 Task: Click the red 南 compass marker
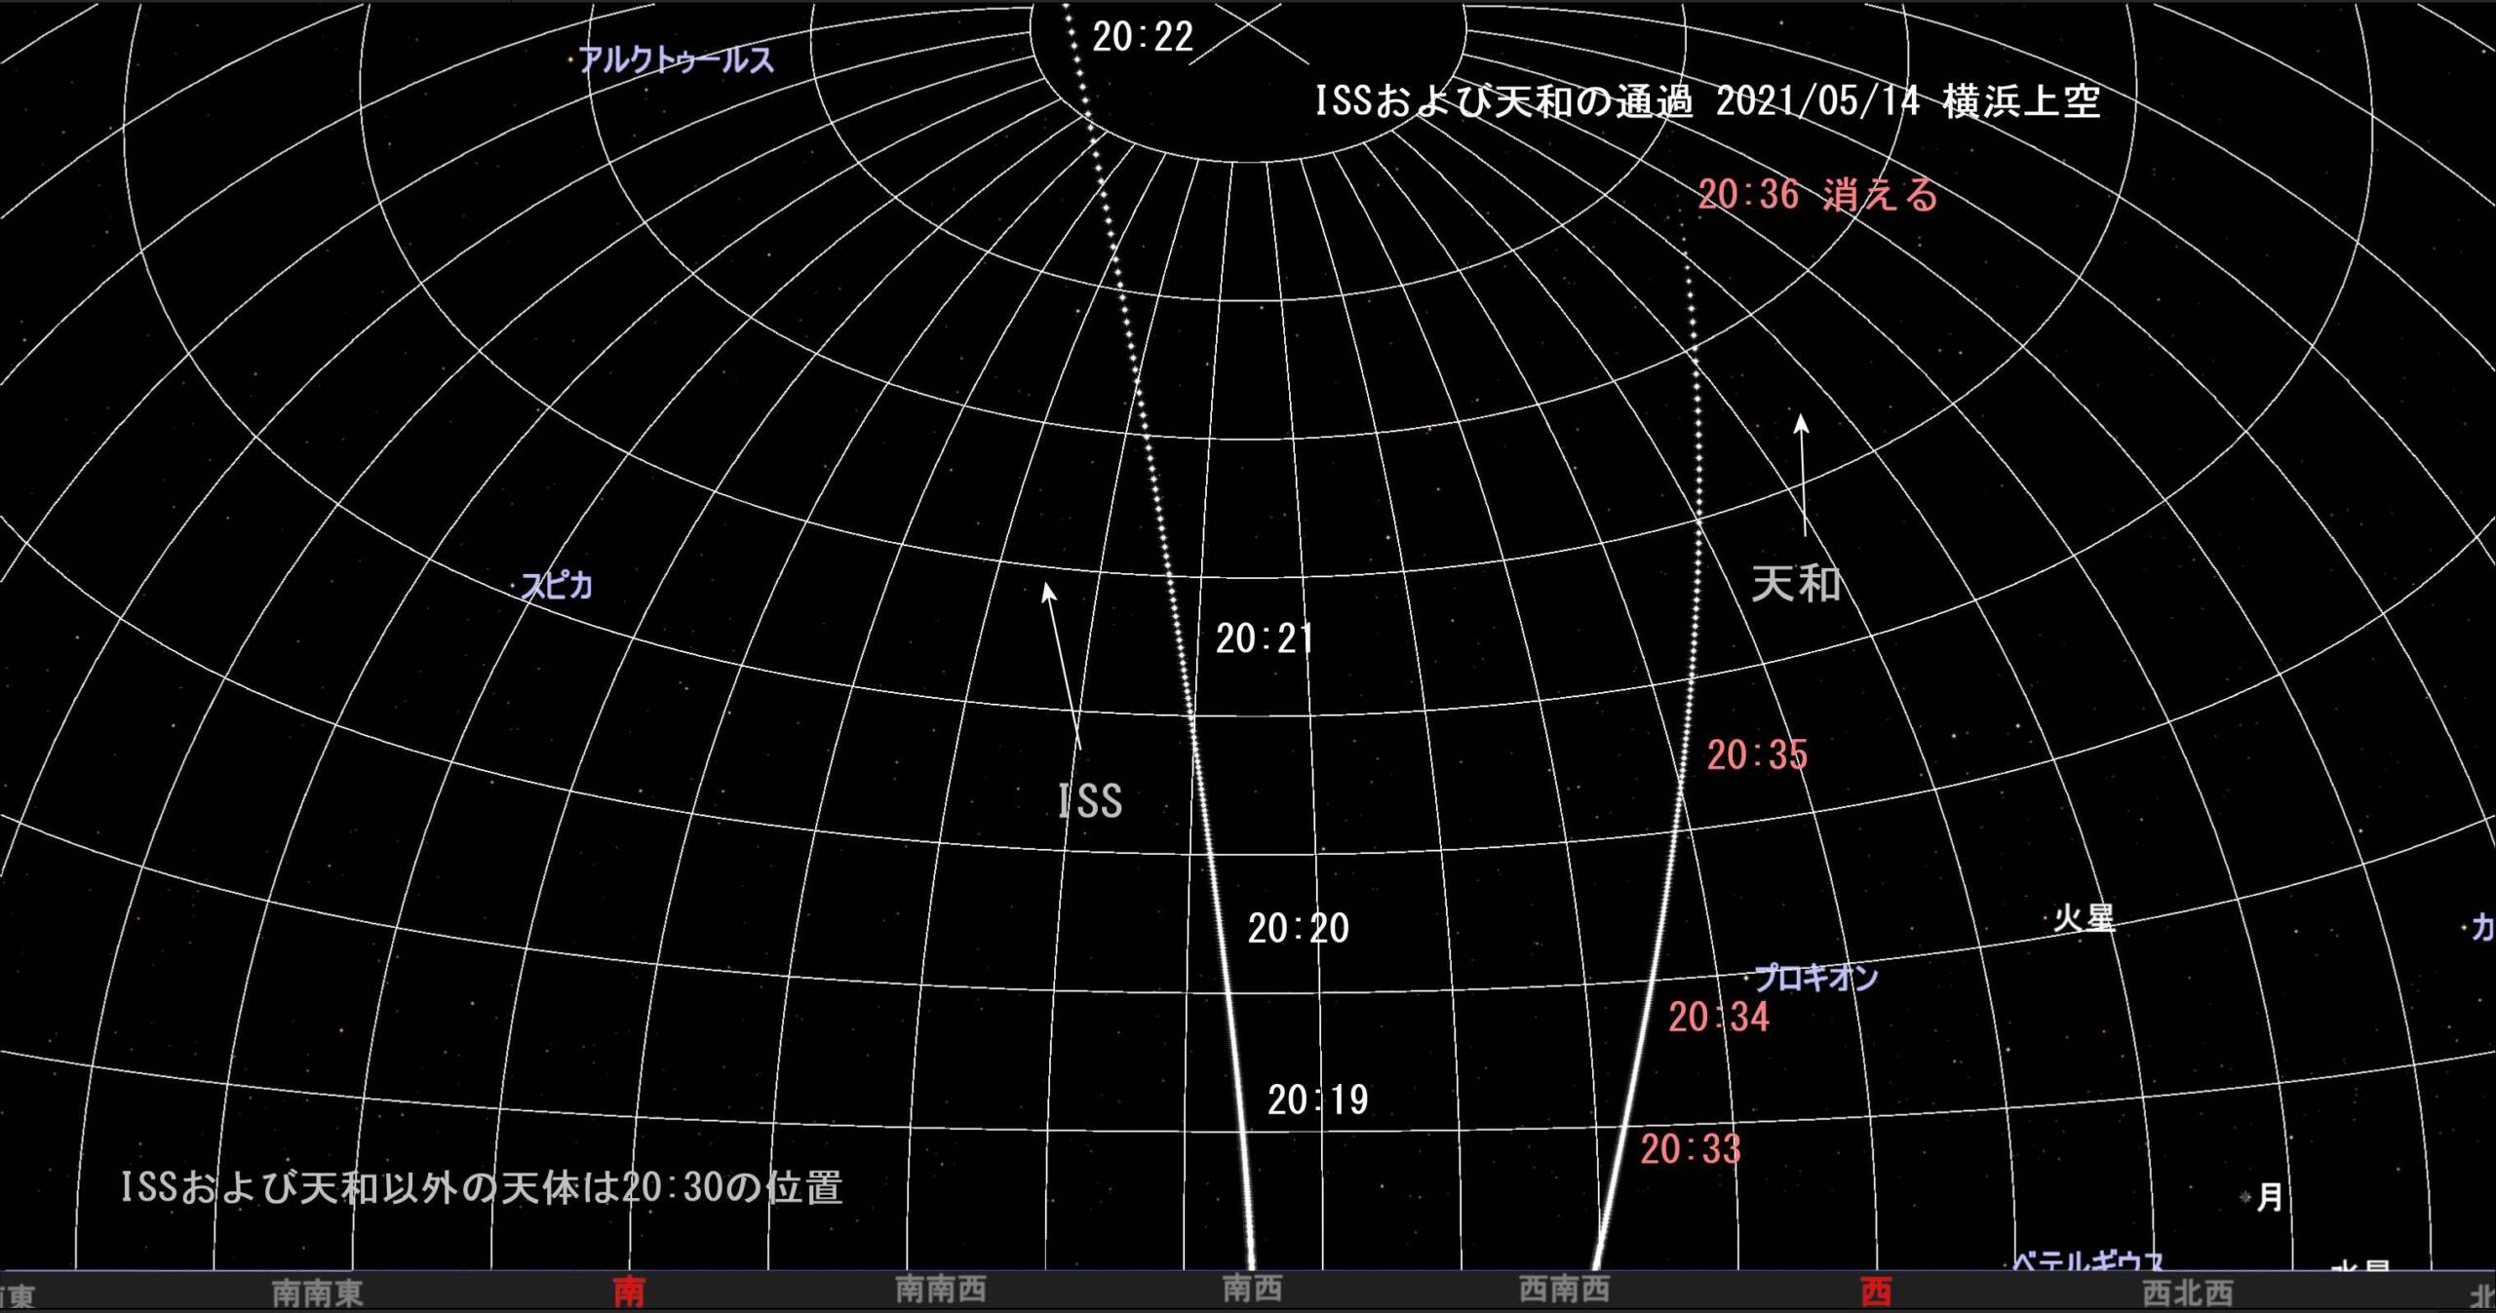(x=629, y=1293)
